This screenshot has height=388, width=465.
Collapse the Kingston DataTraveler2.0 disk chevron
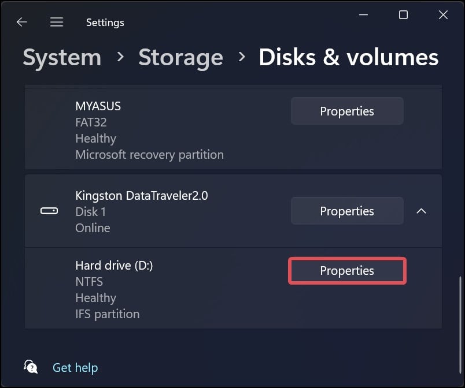click(x=421, y=211)
